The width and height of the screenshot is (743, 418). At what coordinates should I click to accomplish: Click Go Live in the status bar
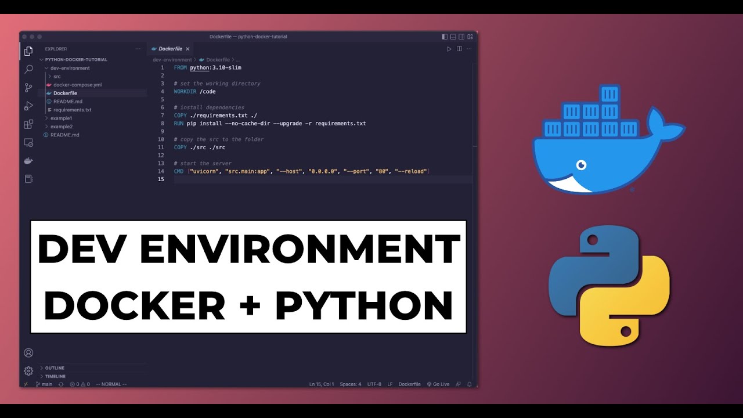coord(438,384)
